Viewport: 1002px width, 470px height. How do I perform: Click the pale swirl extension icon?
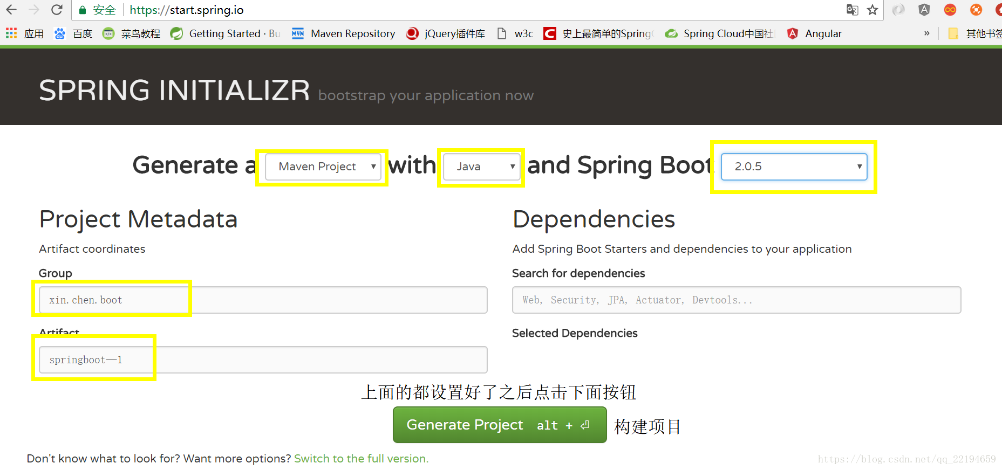coord(898,10)
